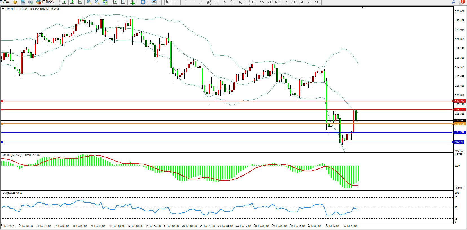Expand the chart templates dropdown arrow

click(x=159, y=2)
